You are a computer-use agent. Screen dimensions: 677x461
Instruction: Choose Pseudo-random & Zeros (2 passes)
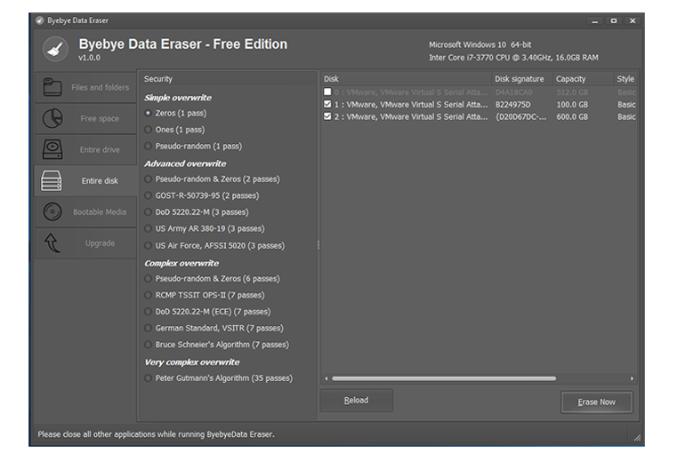[x=213, y=179]
